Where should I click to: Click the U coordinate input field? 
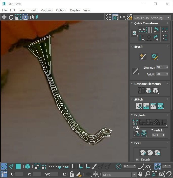(19, 174)
